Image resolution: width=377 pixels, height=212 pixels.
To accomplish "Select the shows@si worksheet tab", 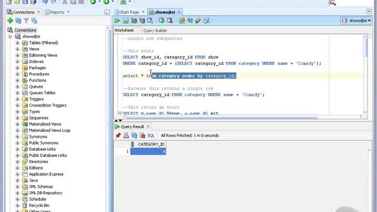I will click(165, 12).
